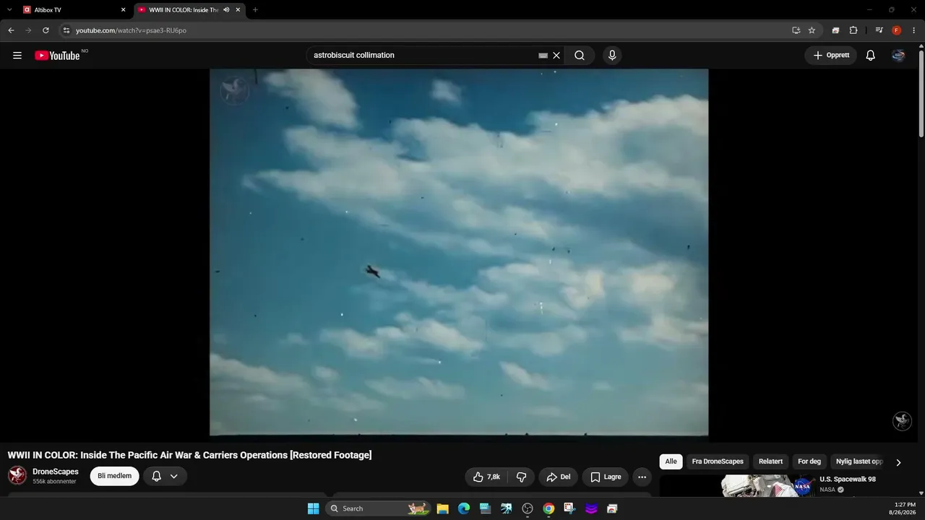Go back to previous page
The height and width of the screenshot is (520, 925).
point(11,30)
